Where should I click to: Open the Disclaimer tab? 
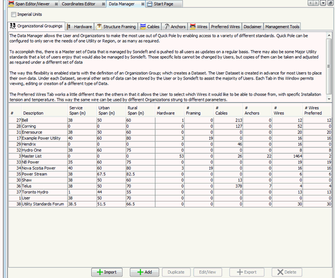[x=252, y=27]
